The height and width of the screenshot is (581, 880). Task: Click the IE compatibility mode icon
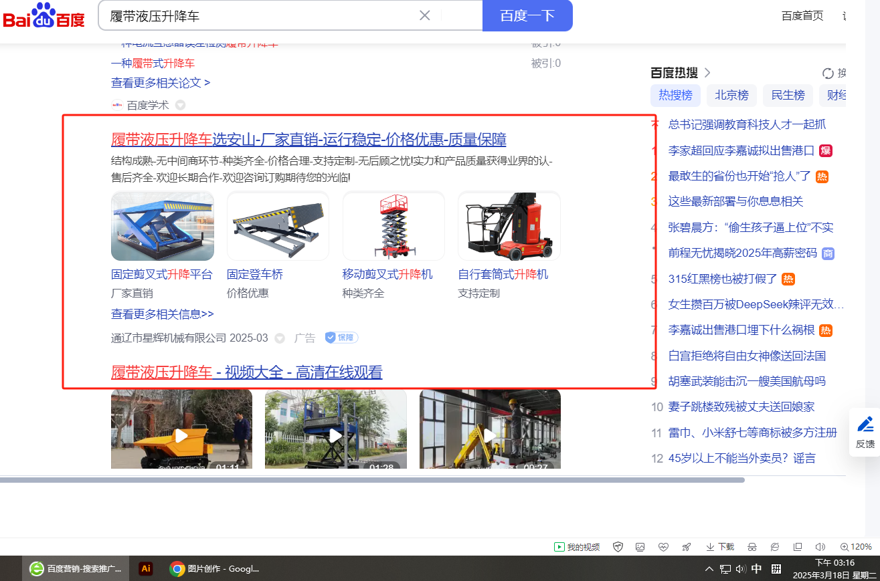pos(775,547)
